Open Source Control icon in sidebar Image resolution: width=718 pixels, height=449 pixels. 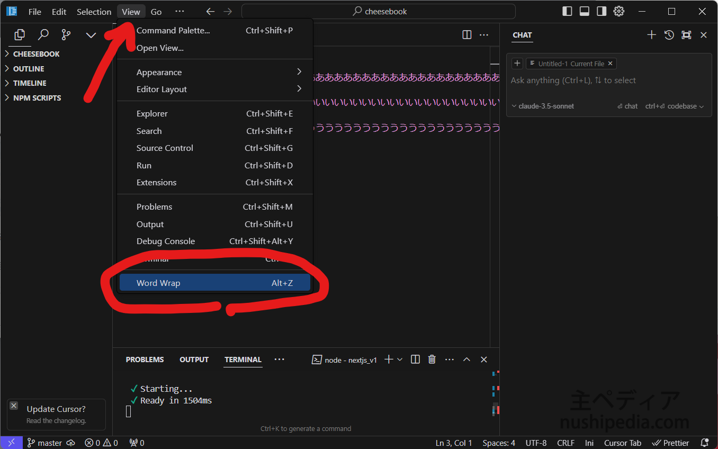coord(66,35)
